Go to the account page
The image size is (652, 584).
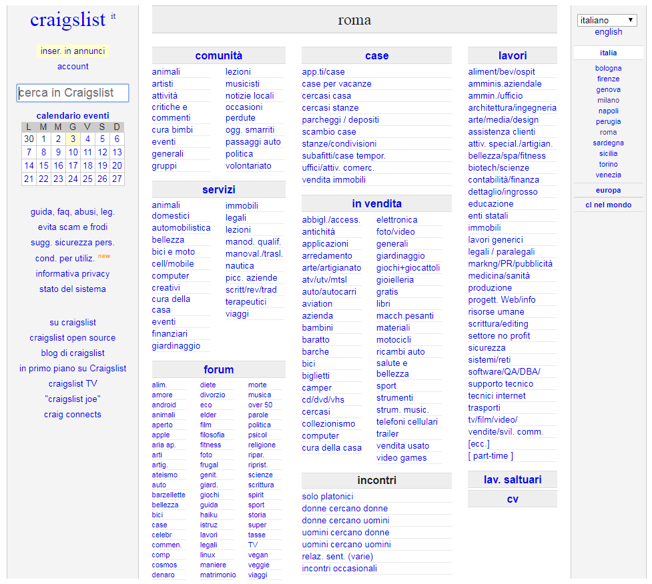click(x=73, y=67)
